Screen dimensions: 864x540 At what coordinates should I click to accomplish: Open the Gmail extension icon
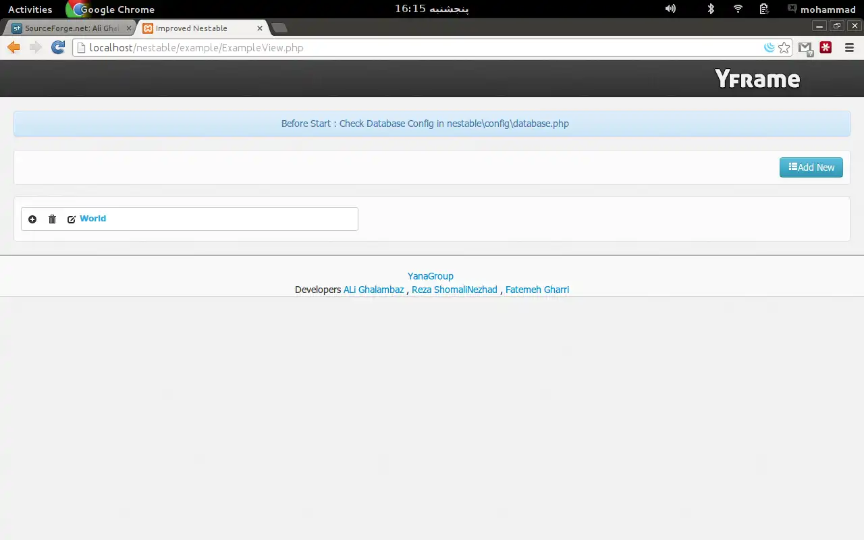tap(805, 48)
